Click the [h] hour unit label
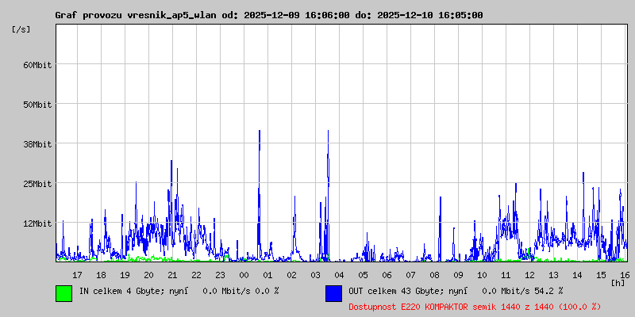Image resolution: width=635 pixels, height=317 pixels. click(x=618, y=283)
